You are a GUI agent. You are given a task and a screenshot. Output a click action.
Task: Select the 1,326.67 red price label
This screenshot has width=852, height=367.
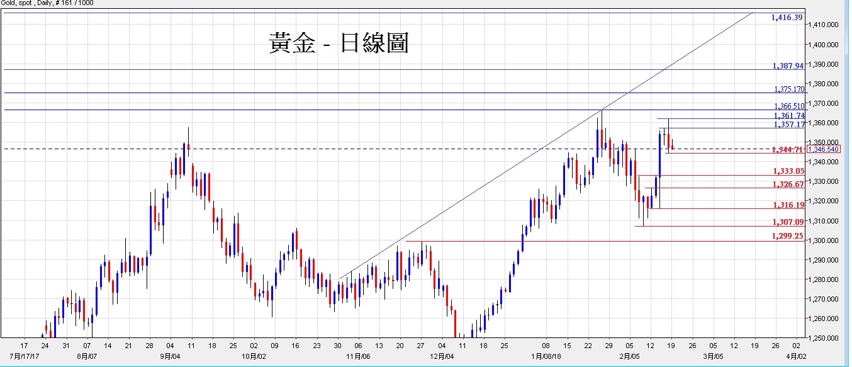(788, 184)
